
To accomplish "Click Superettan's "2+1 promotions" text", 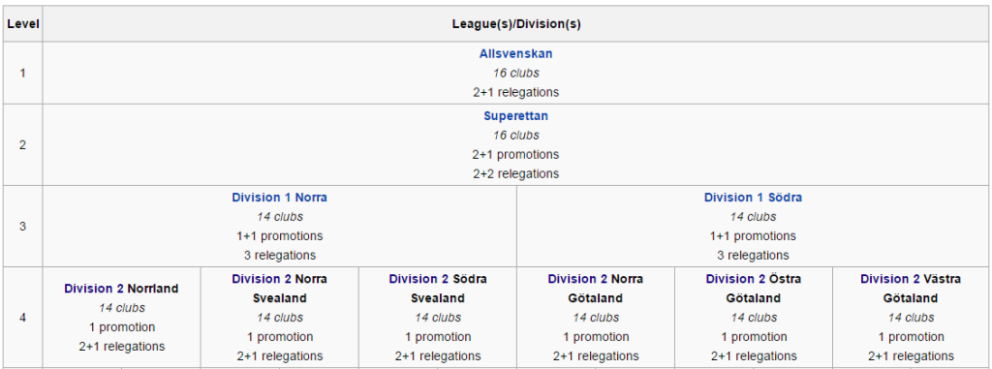I will (515, 154).
